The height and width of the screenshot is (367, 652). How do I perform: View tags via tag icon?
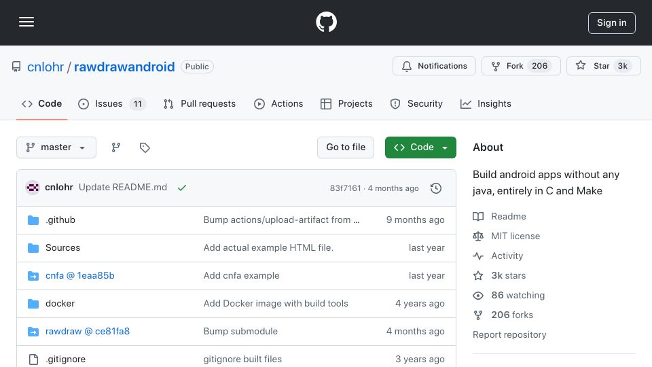click(x=145, y=147)
